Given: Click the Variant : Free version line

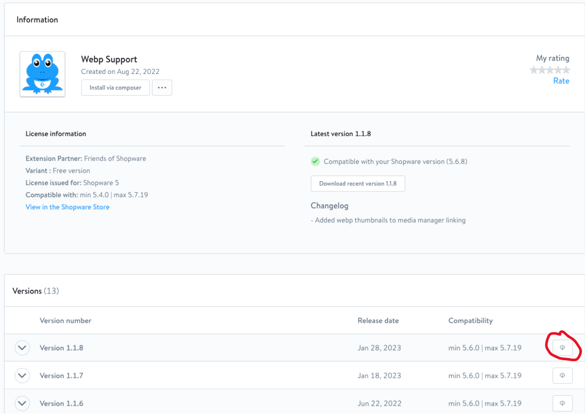Looking at the screenshot, I should pyautogui.click(x=58, y=171).
